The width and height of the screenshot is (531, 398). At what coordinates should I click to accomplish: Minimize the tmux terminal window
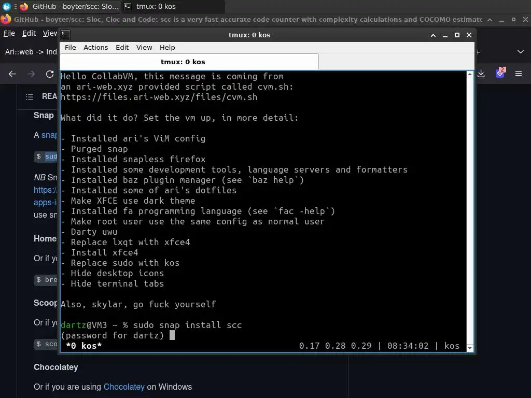[445, 35]
